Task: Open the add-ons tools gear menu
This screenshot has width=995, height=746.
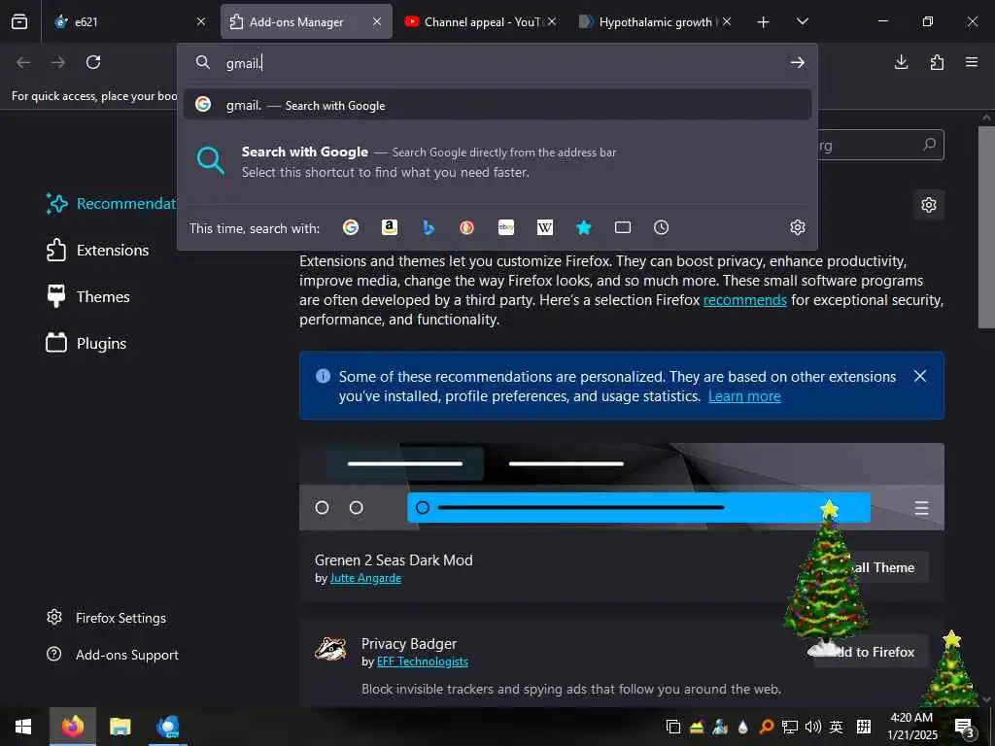Action: point(929,205)
